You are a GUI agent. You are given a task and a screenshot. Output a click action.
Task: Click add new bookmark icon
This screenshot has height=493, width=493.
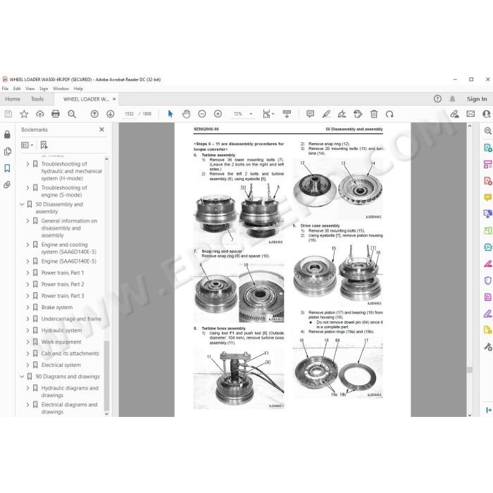coord(44,144)
